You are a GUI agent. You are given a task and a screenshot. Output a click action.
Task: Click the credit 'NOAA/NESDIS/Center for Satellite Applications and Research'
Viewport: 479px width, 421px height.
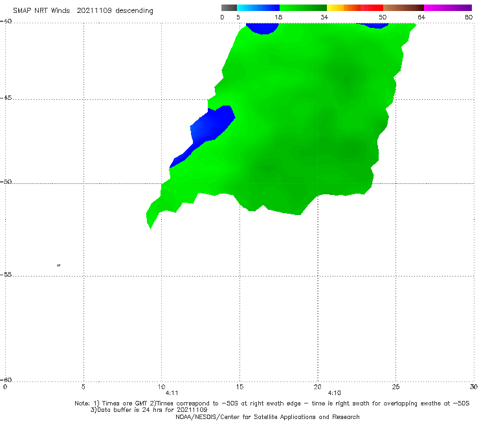[x=267, y=416]
